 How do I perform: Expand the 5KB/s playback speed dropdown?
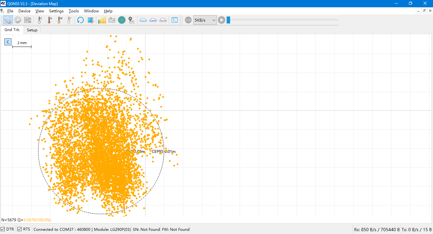pos(205,20)
